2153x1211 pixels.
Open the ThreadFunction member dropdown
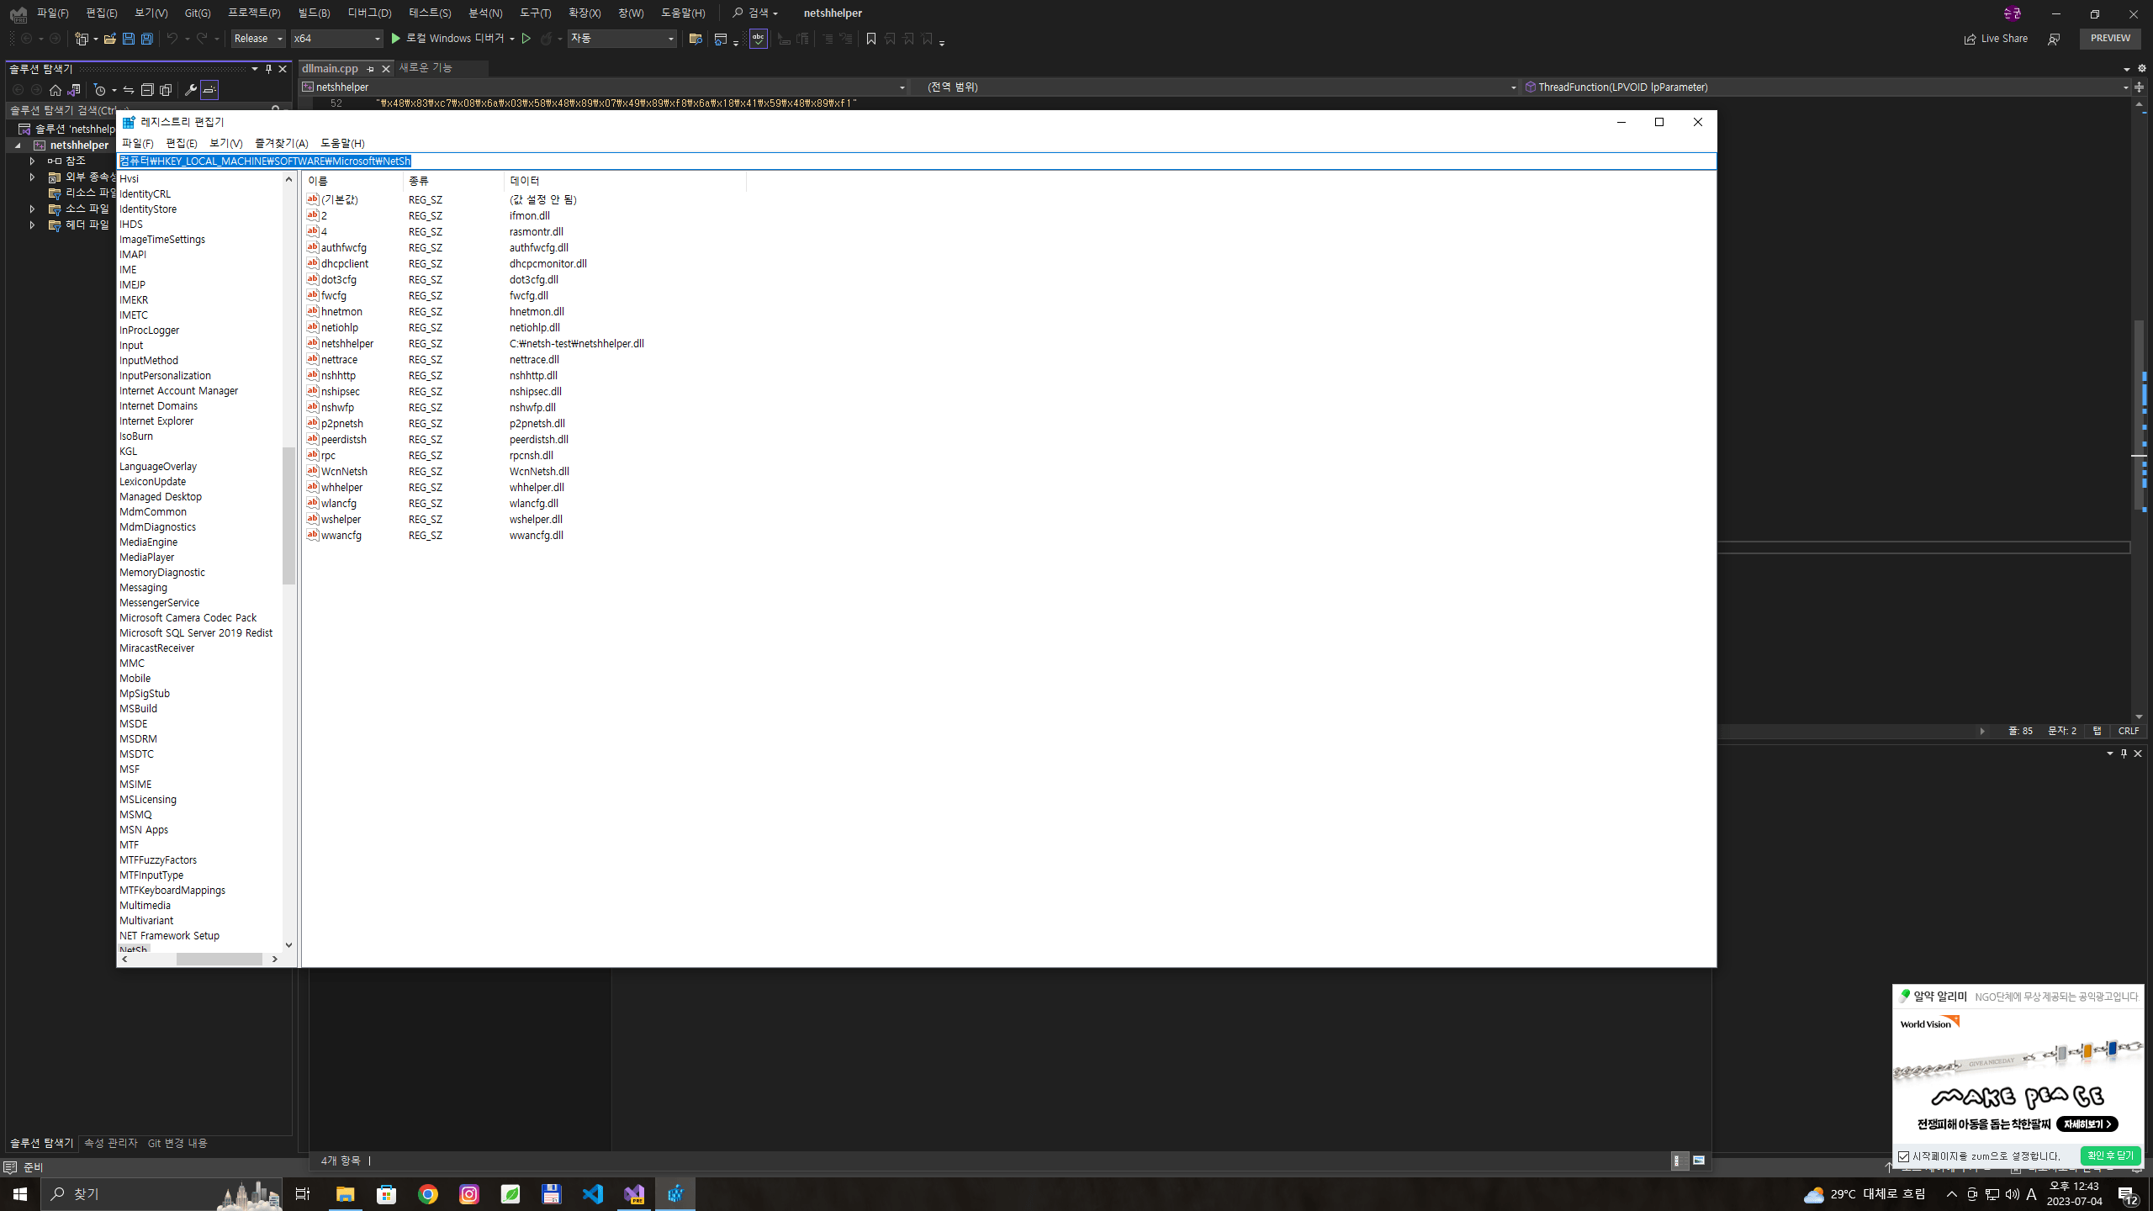pos(1827,87)
